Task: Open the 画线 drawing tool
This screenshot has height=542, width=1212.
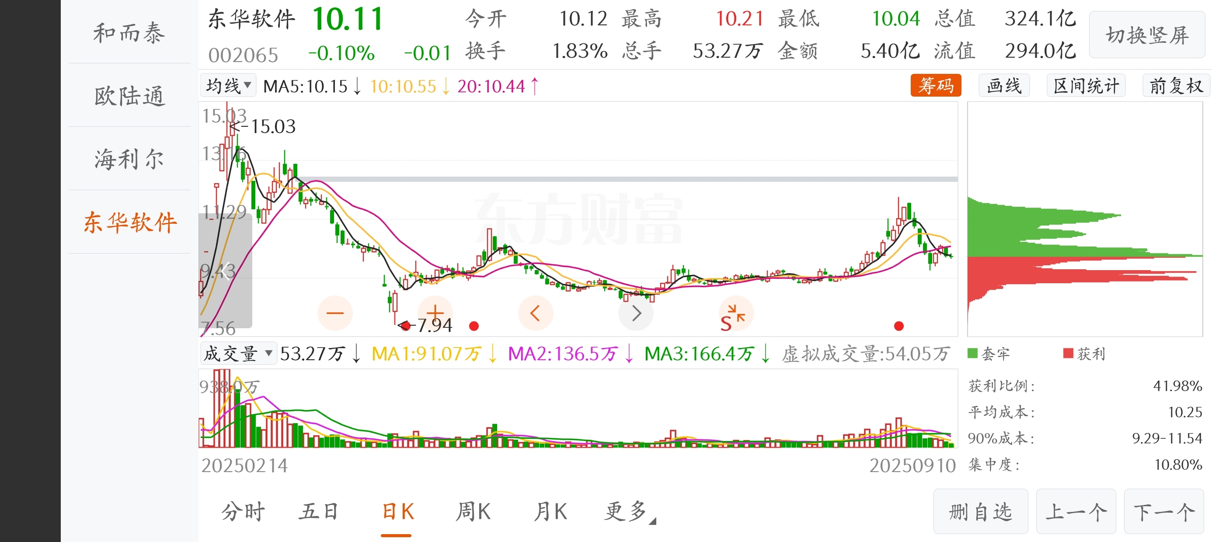Action: click(x=1004, y=86)
